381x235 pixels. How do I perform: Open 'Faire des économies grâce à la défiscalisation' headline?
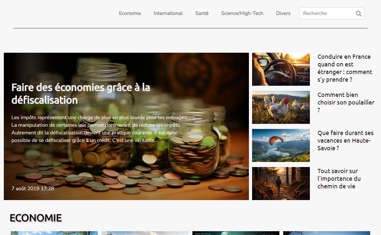pyautogui.click(x=81, y=93)
